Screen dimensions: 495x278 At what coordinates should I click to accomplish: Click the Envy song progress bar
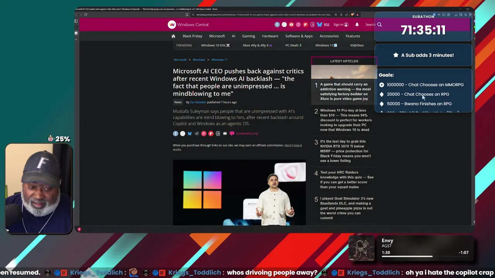point(425,256)
